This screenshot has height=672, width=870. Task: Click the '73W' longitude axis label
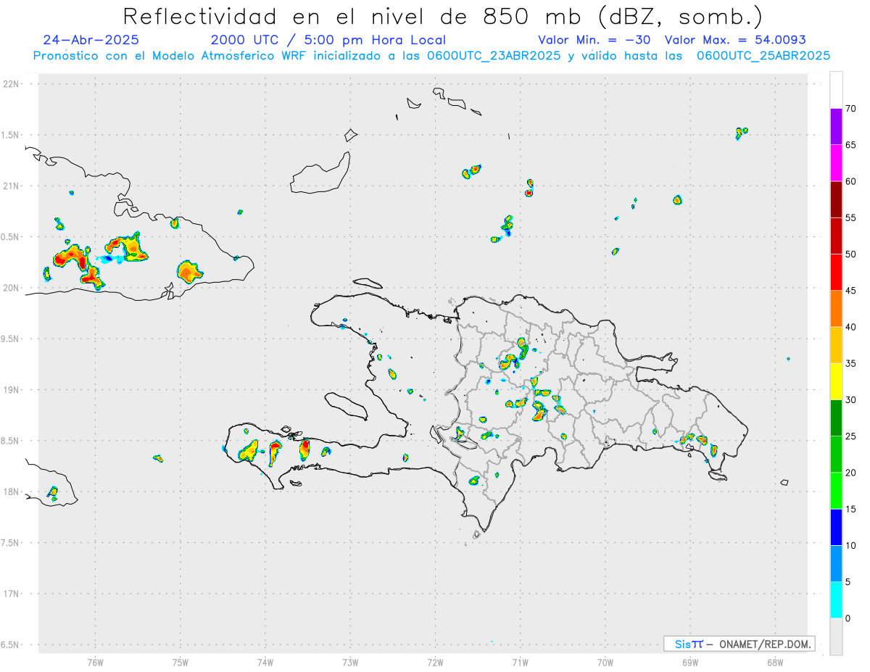(350, 663)
